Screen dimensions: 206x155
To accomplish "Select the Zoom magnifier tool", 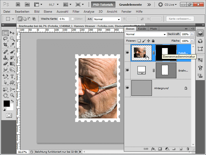I will [12, 95].
